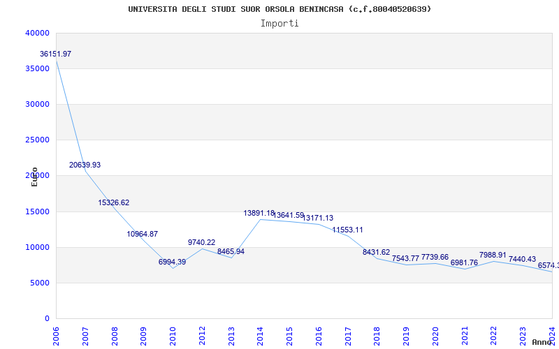
Task: Click the x-axis year 2021
Action: click(x=465, y=336)
